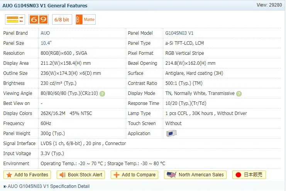
Task: Click the Bezel Opening value 214.8(W)×162.0(H) mm
Action: pyautogui.click(x=190, y=63)
